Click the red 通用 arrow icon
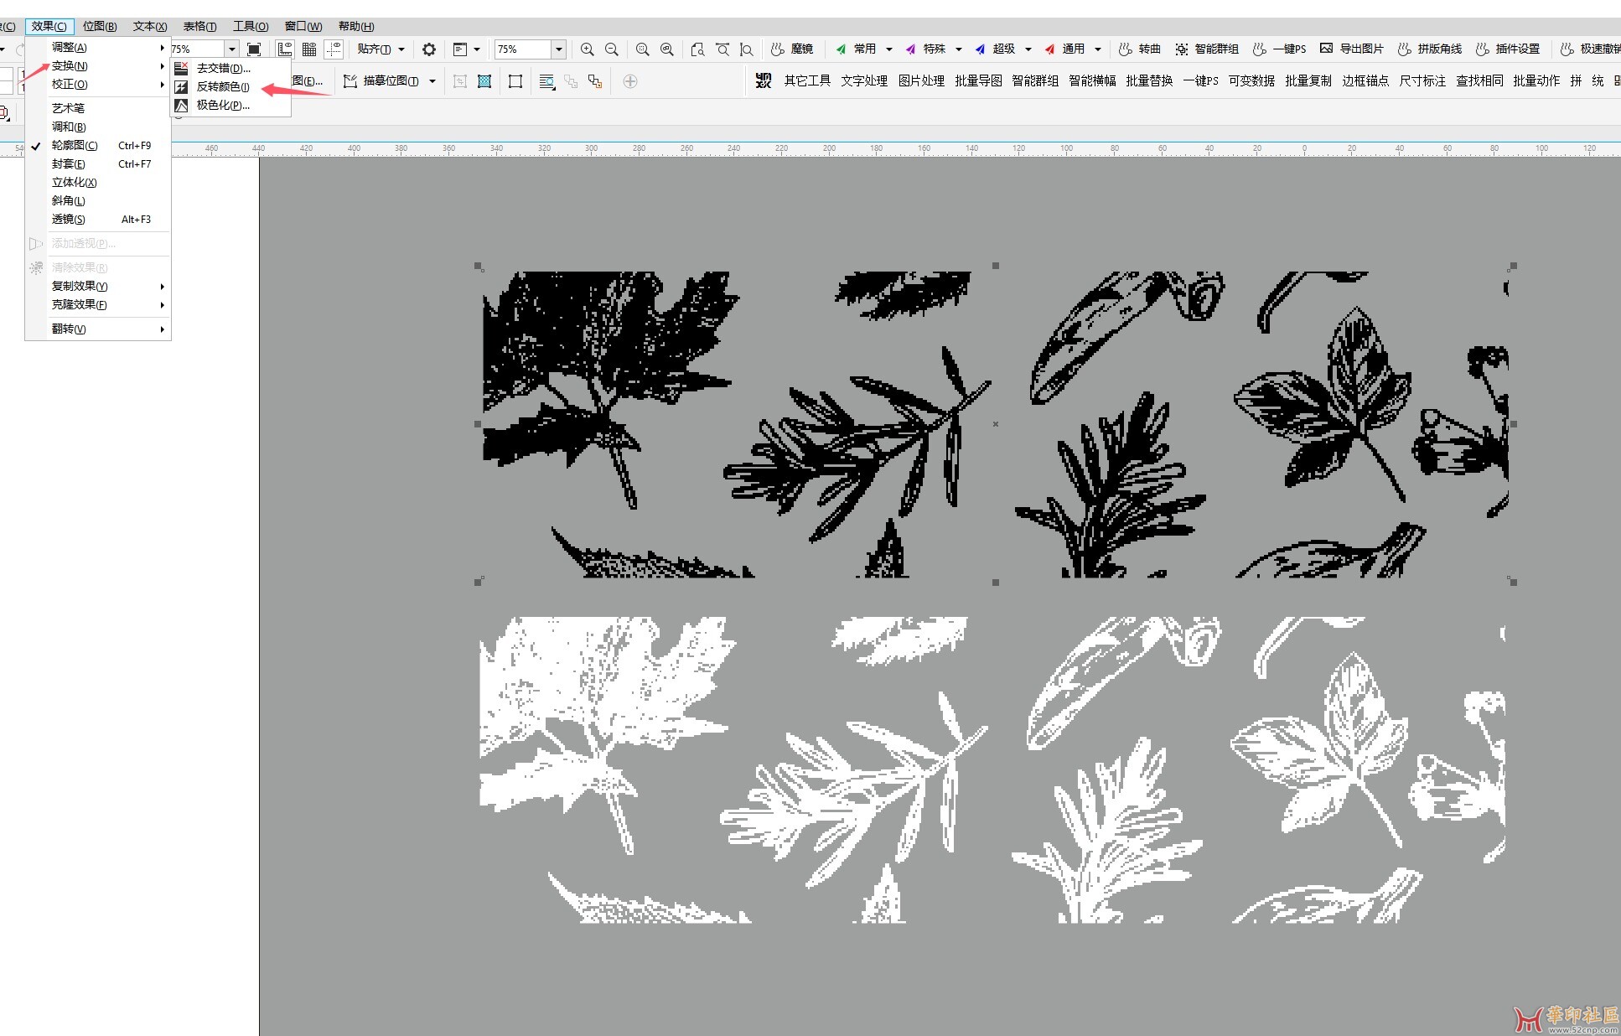This screenshot has width=1621, height=1036. tap(1050, 49)
